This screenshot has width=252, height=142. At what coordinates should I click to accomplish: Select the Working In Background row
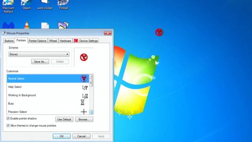[x=48, y=95]
